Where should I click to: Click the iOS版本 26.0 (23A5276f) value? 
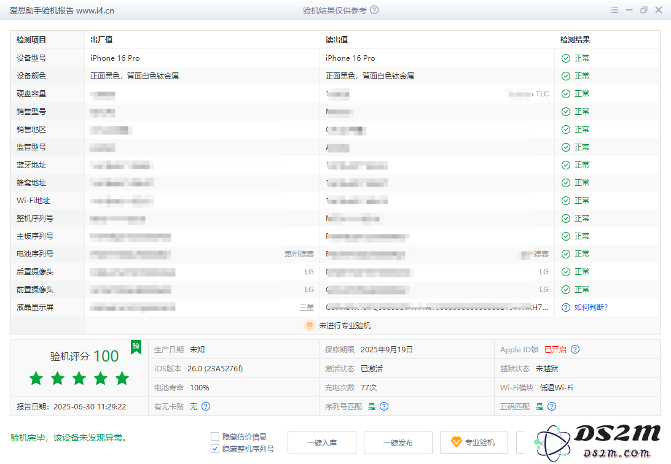[215, 369]
